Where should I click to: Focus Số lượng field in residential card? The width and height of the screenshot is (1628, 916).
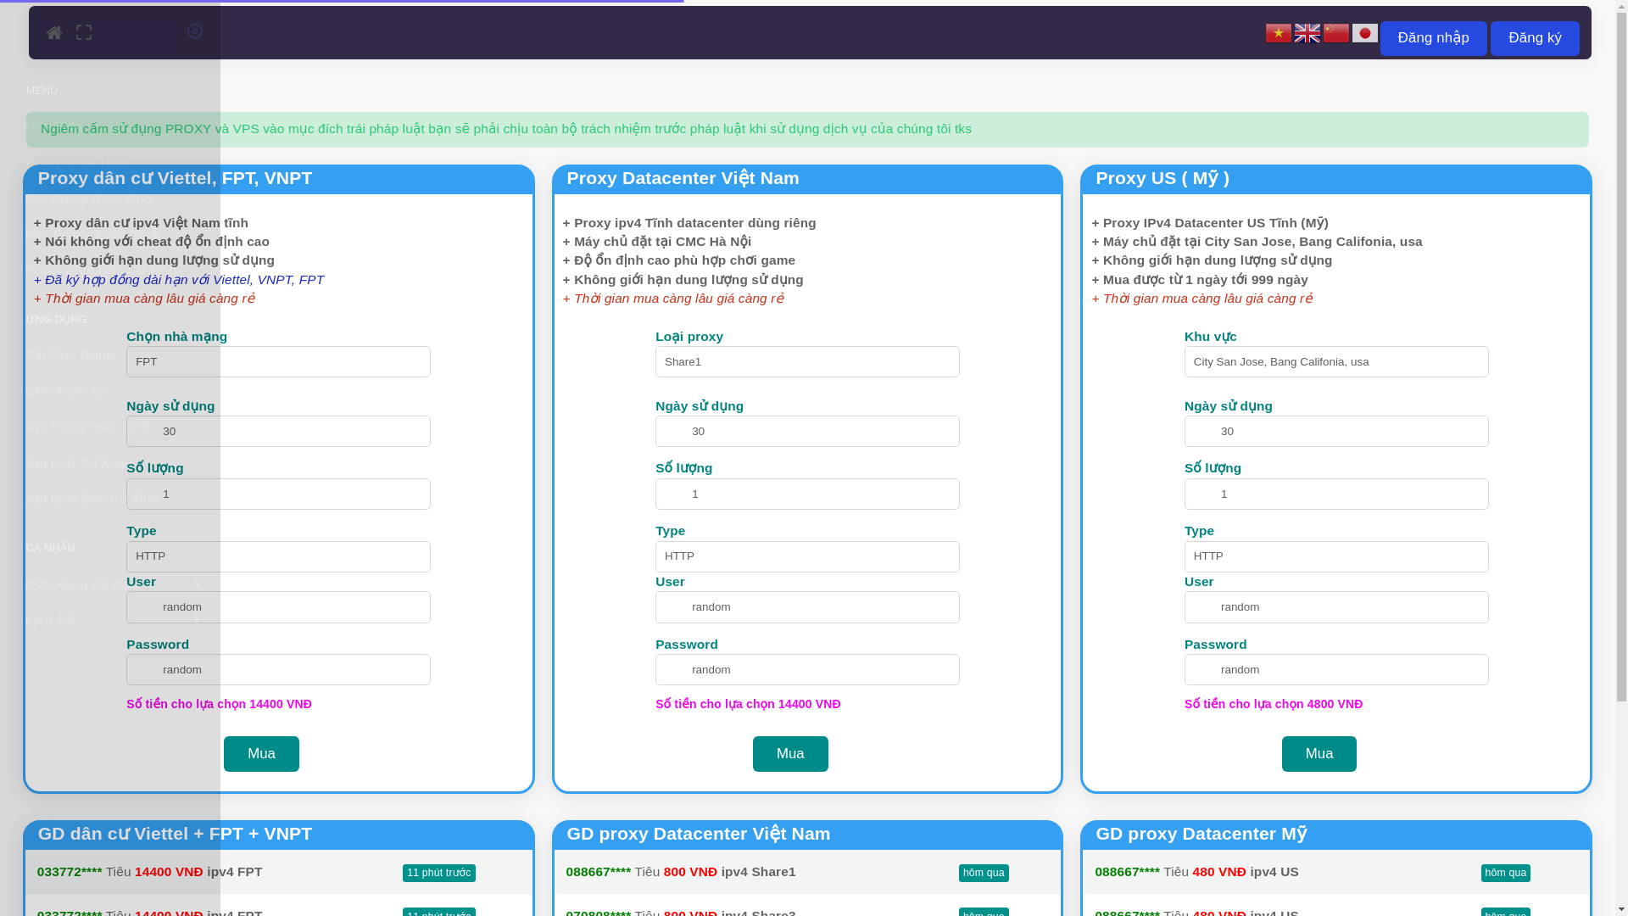pyautogui.click(x=278, y=494)
